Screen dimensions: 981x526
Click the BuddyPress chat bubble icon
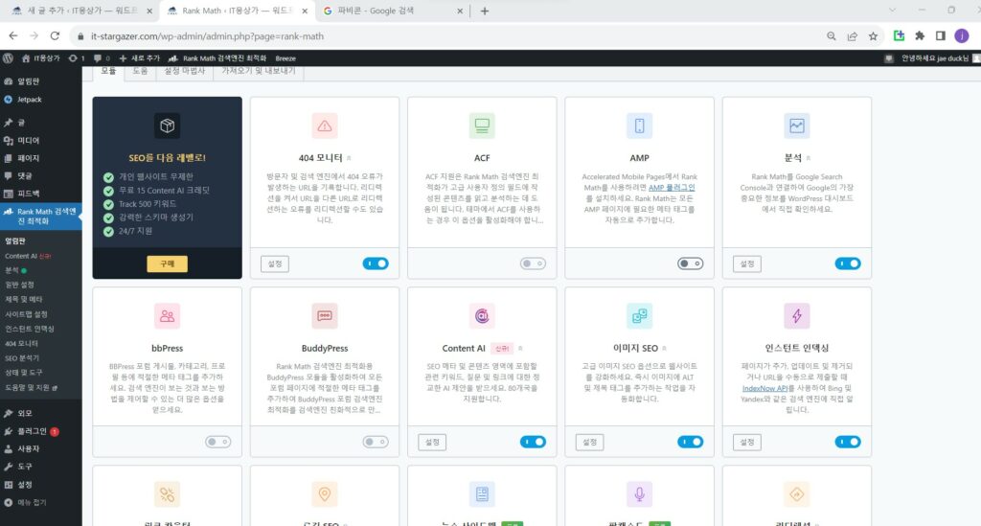point(324,316)
